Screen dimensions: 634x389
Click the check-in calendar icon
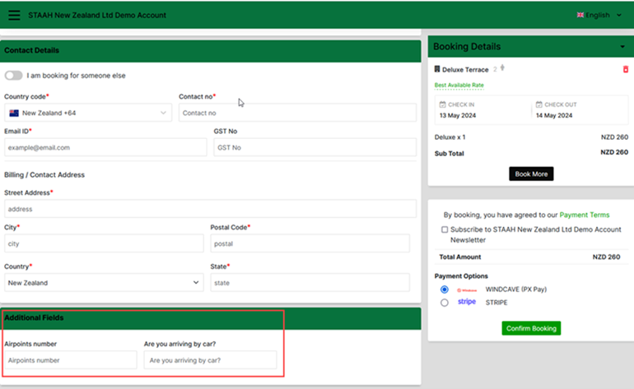pyautogui.click(x=443, y=104)
